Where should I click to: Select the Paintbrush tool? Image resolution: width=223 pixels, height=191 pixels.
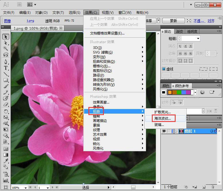[x=6, y=86]
